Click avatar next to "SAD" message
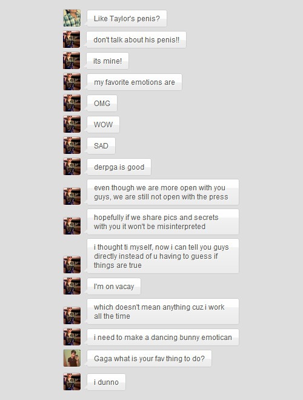 tap(72, 145)
